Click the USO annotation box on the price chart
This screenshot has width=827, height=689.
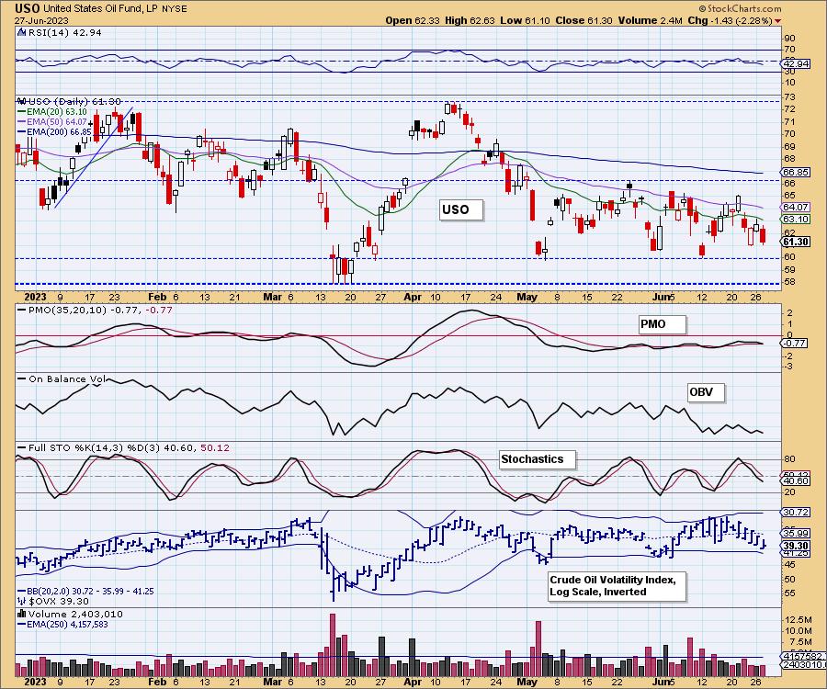[x=461, y=209]
